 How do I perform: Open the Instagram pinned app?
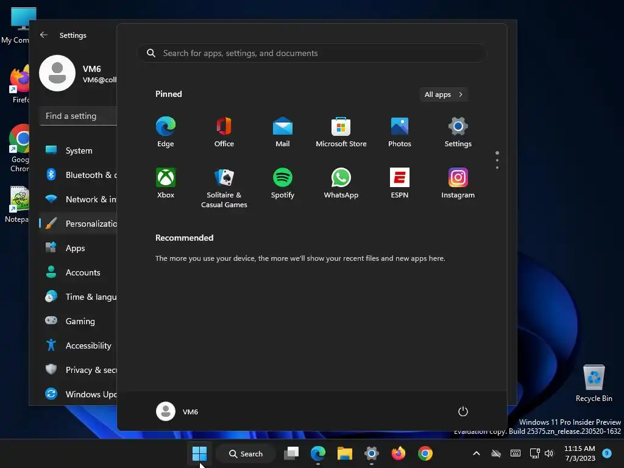click(x=458, y=183)
